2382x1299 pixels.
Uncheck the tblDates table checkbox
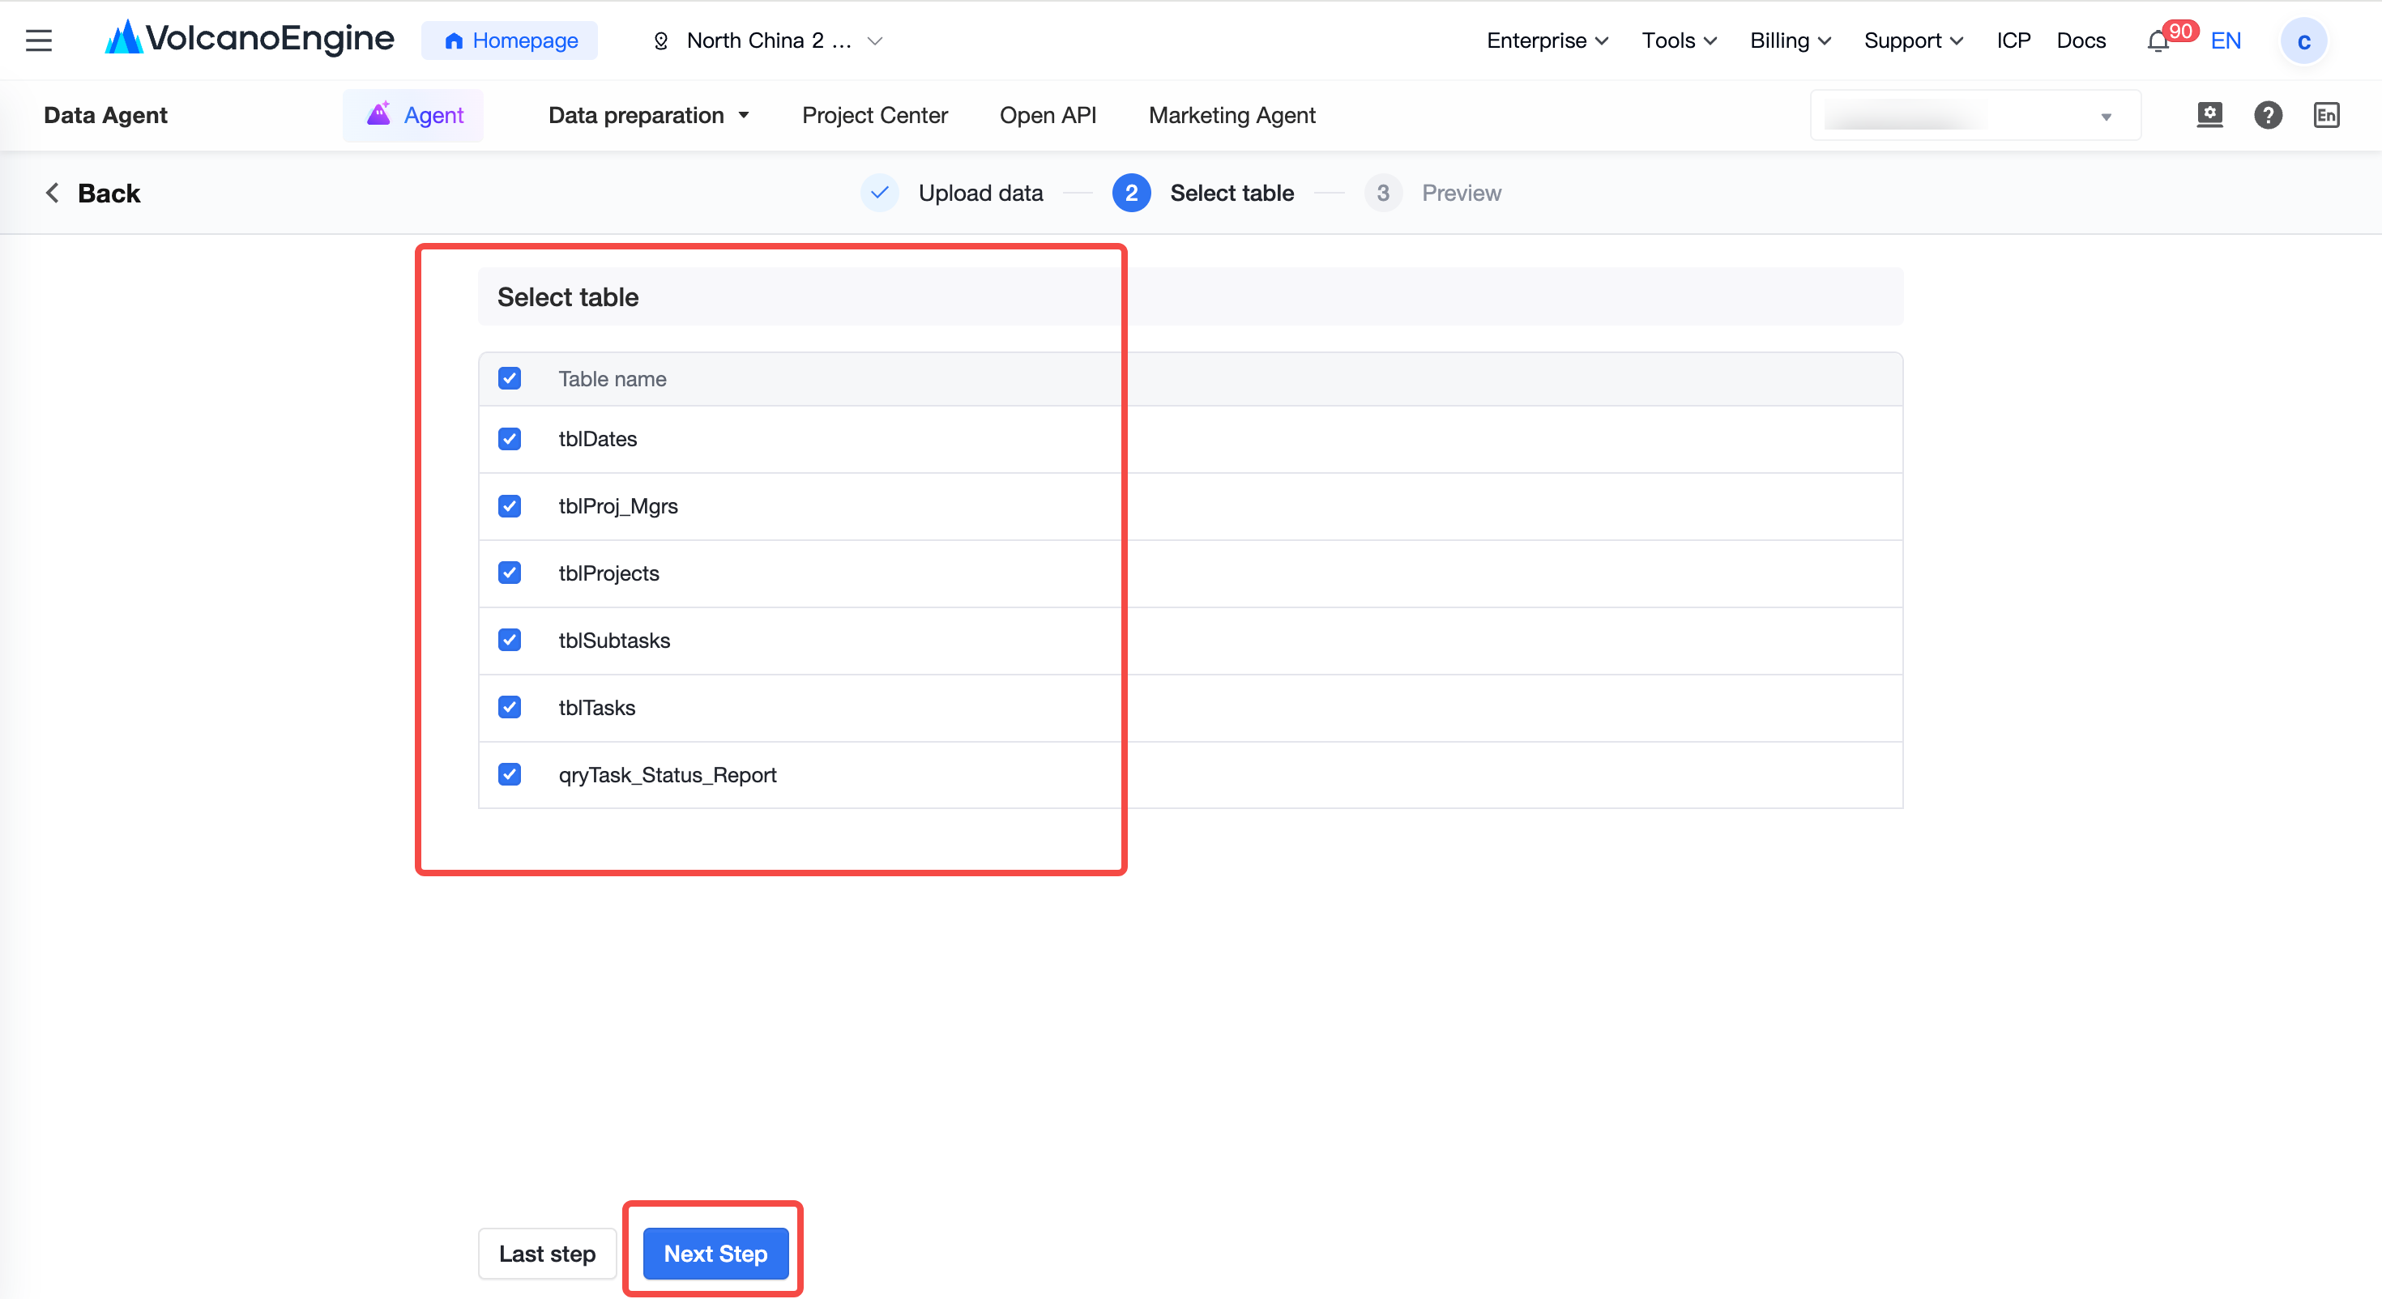(x=510, y=438)
